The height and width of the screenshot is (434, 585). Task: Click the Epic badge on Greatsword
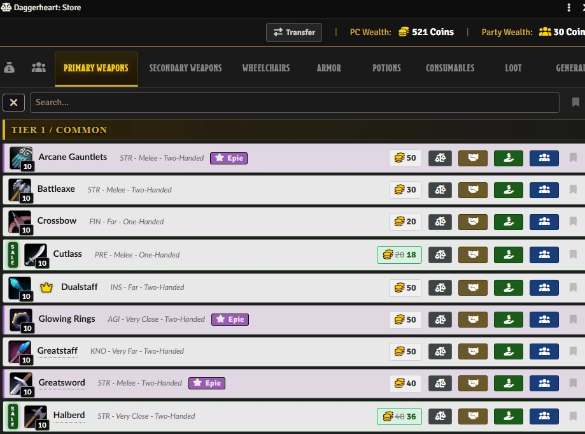(x=207, y=383)
